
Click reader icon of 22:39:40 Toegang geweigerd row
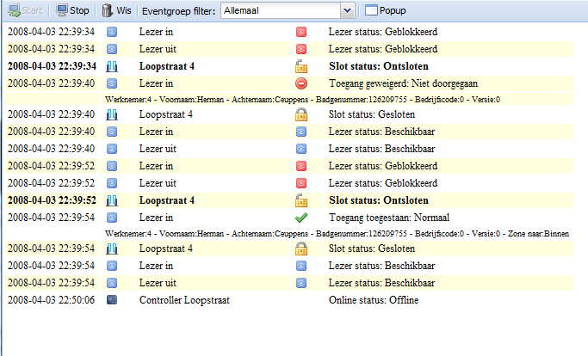[x=112, y=83]
